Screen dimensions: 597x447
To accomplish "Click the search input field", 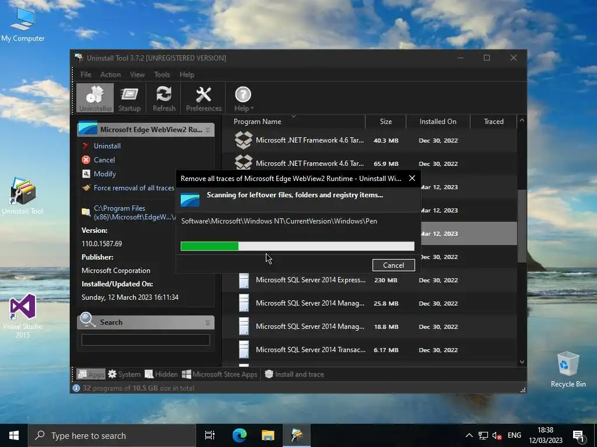I will 145,340.
